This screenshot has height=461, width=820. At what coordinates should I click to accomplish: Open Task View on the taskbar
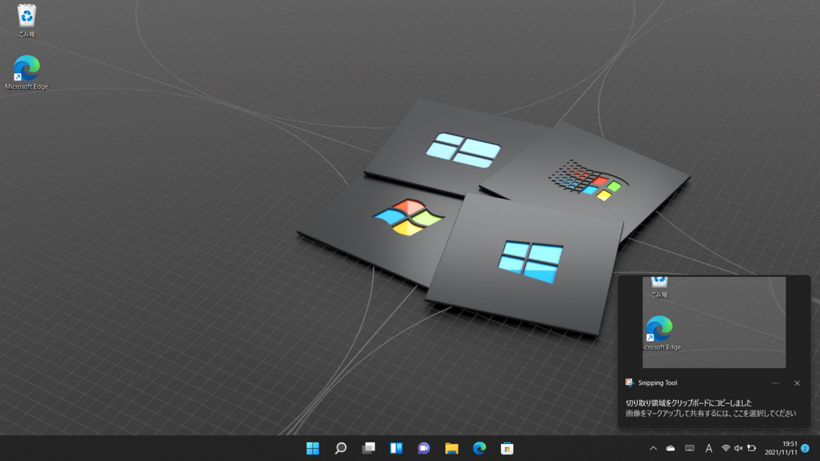point(368,448)
